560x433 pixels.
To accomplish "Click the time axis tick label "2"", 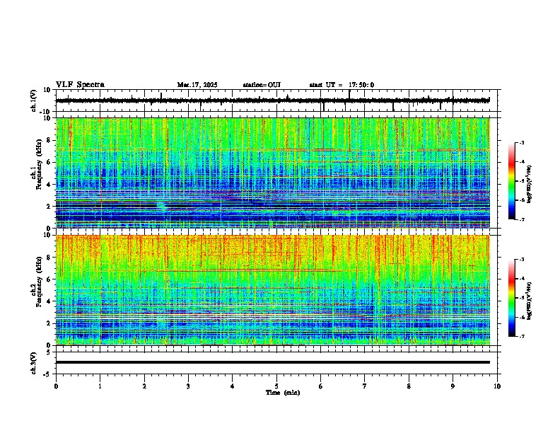I will [x=144, y=386].
